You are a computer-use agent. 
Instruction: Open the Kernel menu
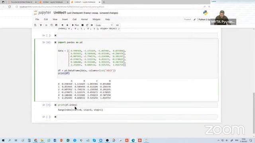pos(84,19)
